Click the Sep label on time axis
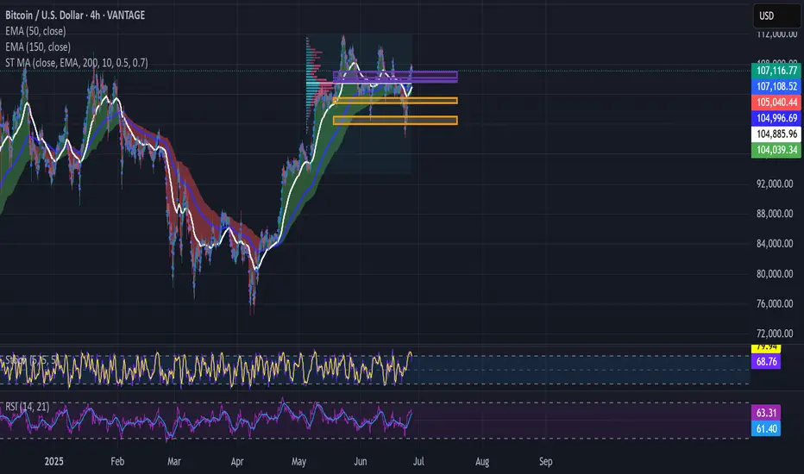This screenshot has height=474, width=804. point(545,461)
